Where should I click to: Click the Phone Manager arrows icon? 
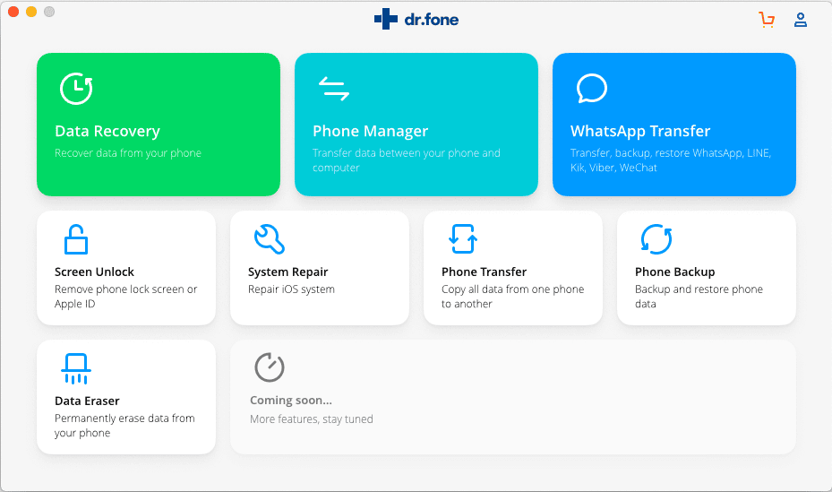(x=334, y=89)
